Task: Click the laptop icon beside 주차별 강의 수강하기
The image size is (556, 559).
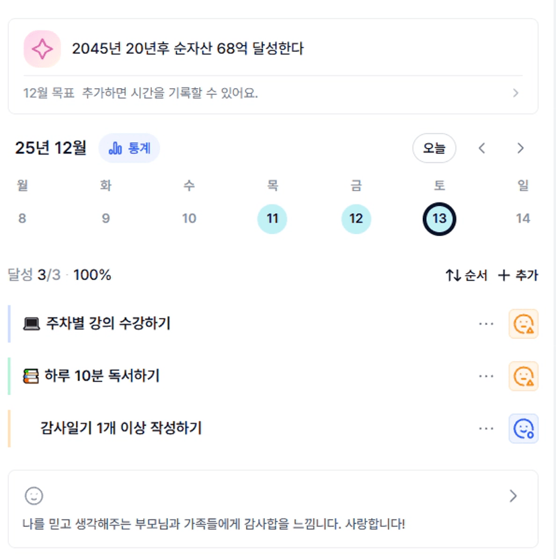Action: [x=32, y=324]
